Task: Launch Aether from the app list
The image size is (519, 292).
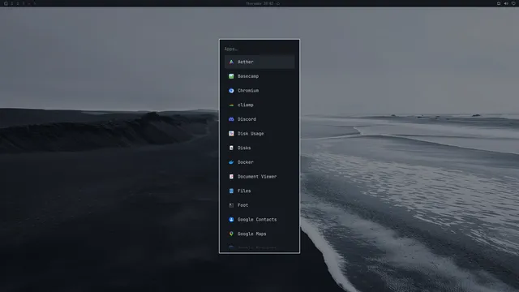Action: [259, 62]
